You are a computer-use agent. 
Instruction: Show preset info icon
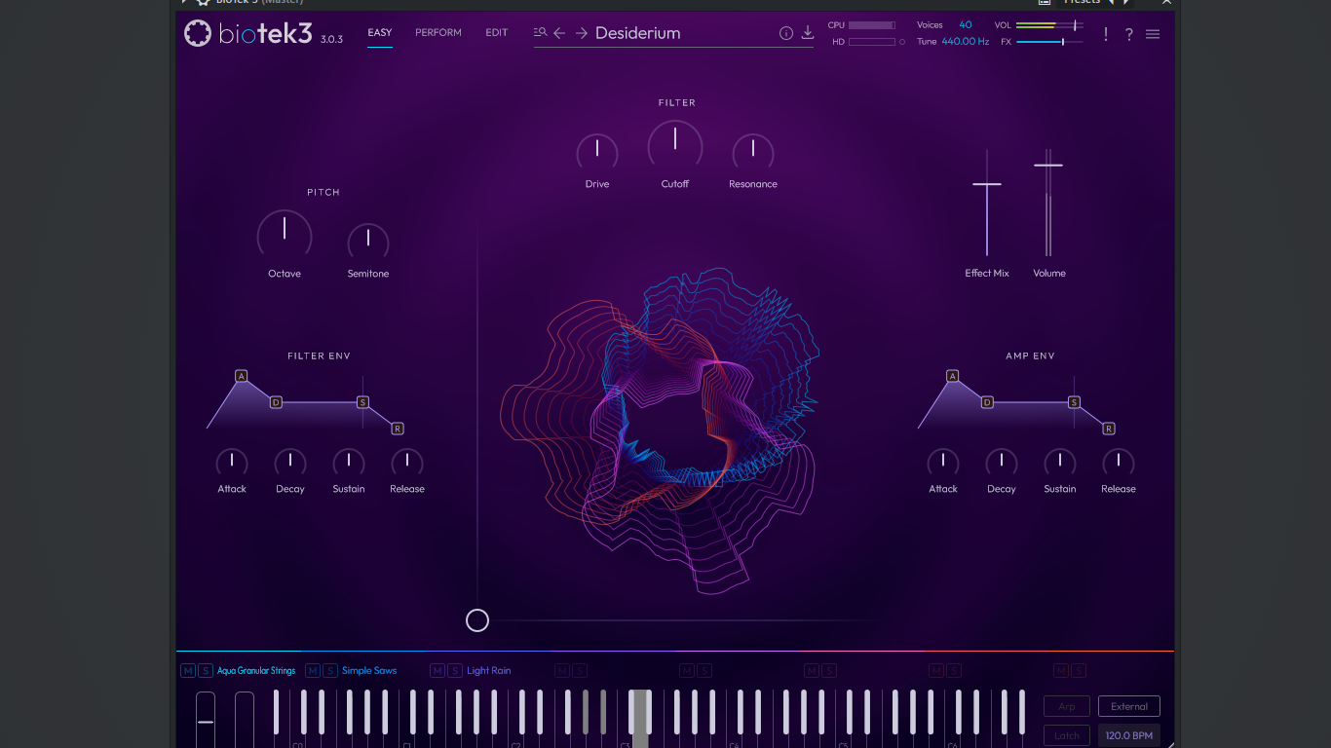click(786, 33)
